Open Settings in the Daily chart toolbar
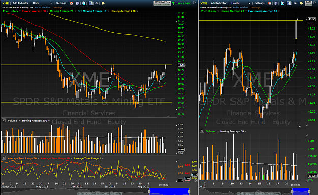 (x=61, y=3)
